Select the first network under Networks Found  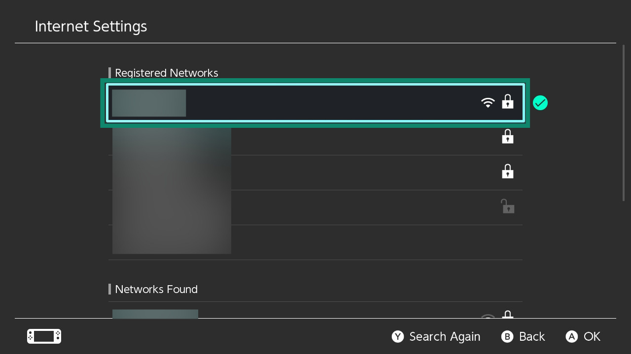(315, 310)
